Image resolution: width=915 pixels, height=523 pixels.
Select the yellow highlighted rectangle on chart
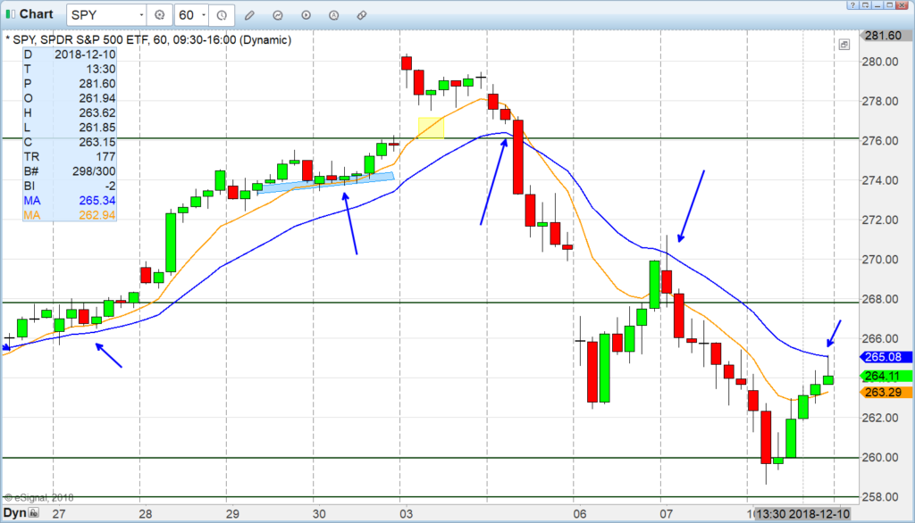[x=432, y=129]
